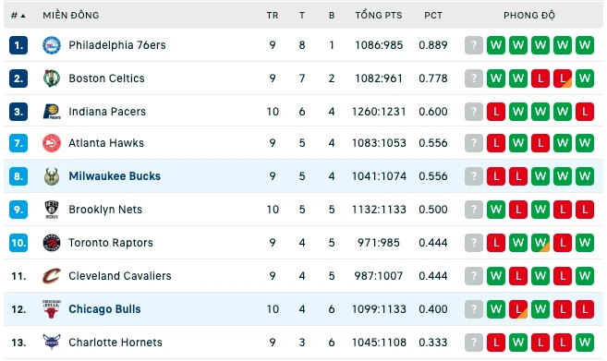This screenshot has width=607, height=361.
Task: Click the Boston Celtics overtime loss badge
Action: click(563, 78)
